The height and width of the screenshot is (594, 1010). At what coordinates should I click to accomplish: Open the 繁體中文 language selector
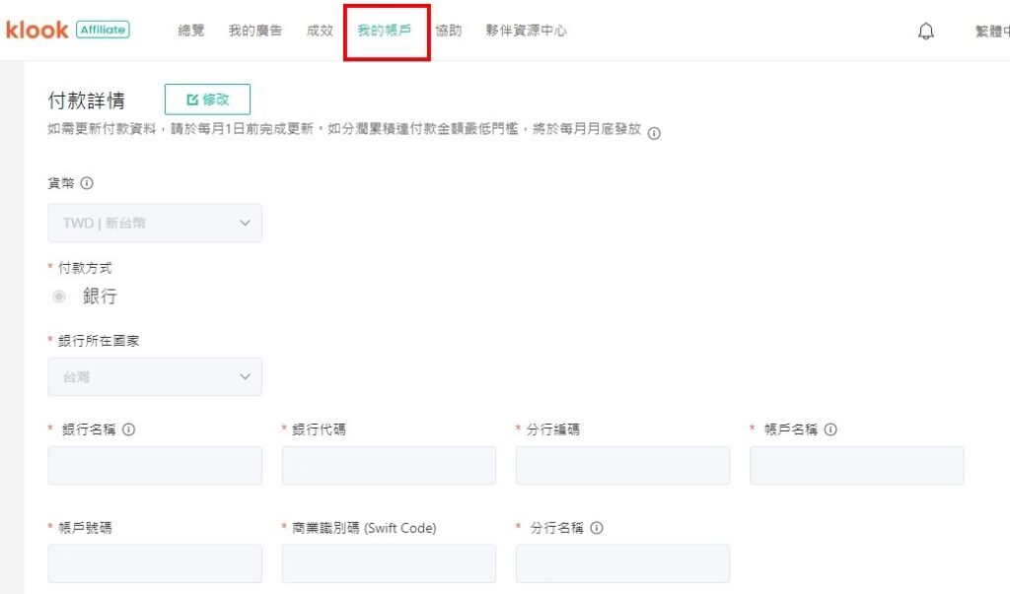tap(991, 32)
